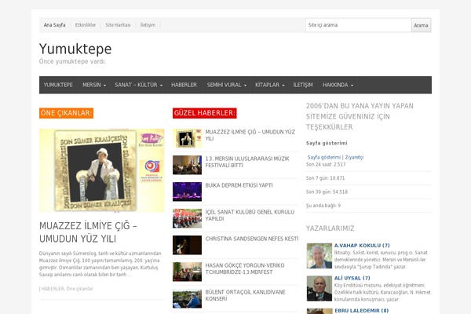The width and height of the screenshot is (471, 314).
Task: Open thumbnail for Christina Sandsengen news
Action: point(187,245)
